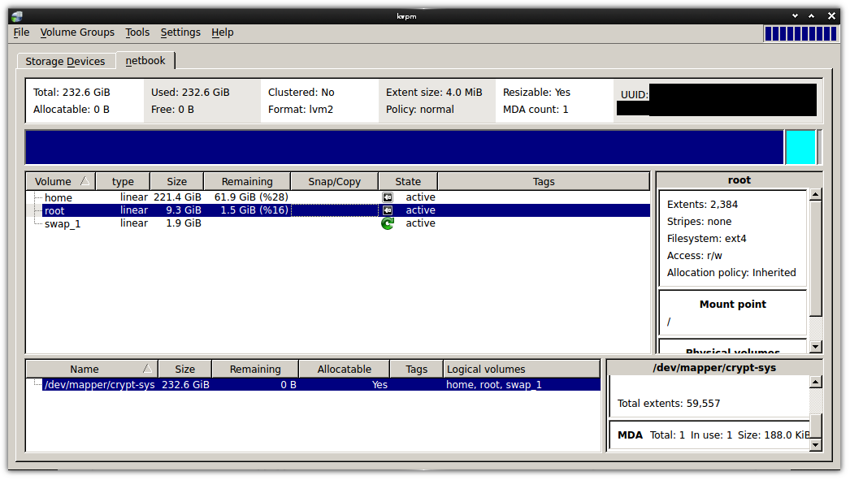The image size is (850, 480).
Task: Sort volumes using the Volume column header
Action: [x=60, y=180]
